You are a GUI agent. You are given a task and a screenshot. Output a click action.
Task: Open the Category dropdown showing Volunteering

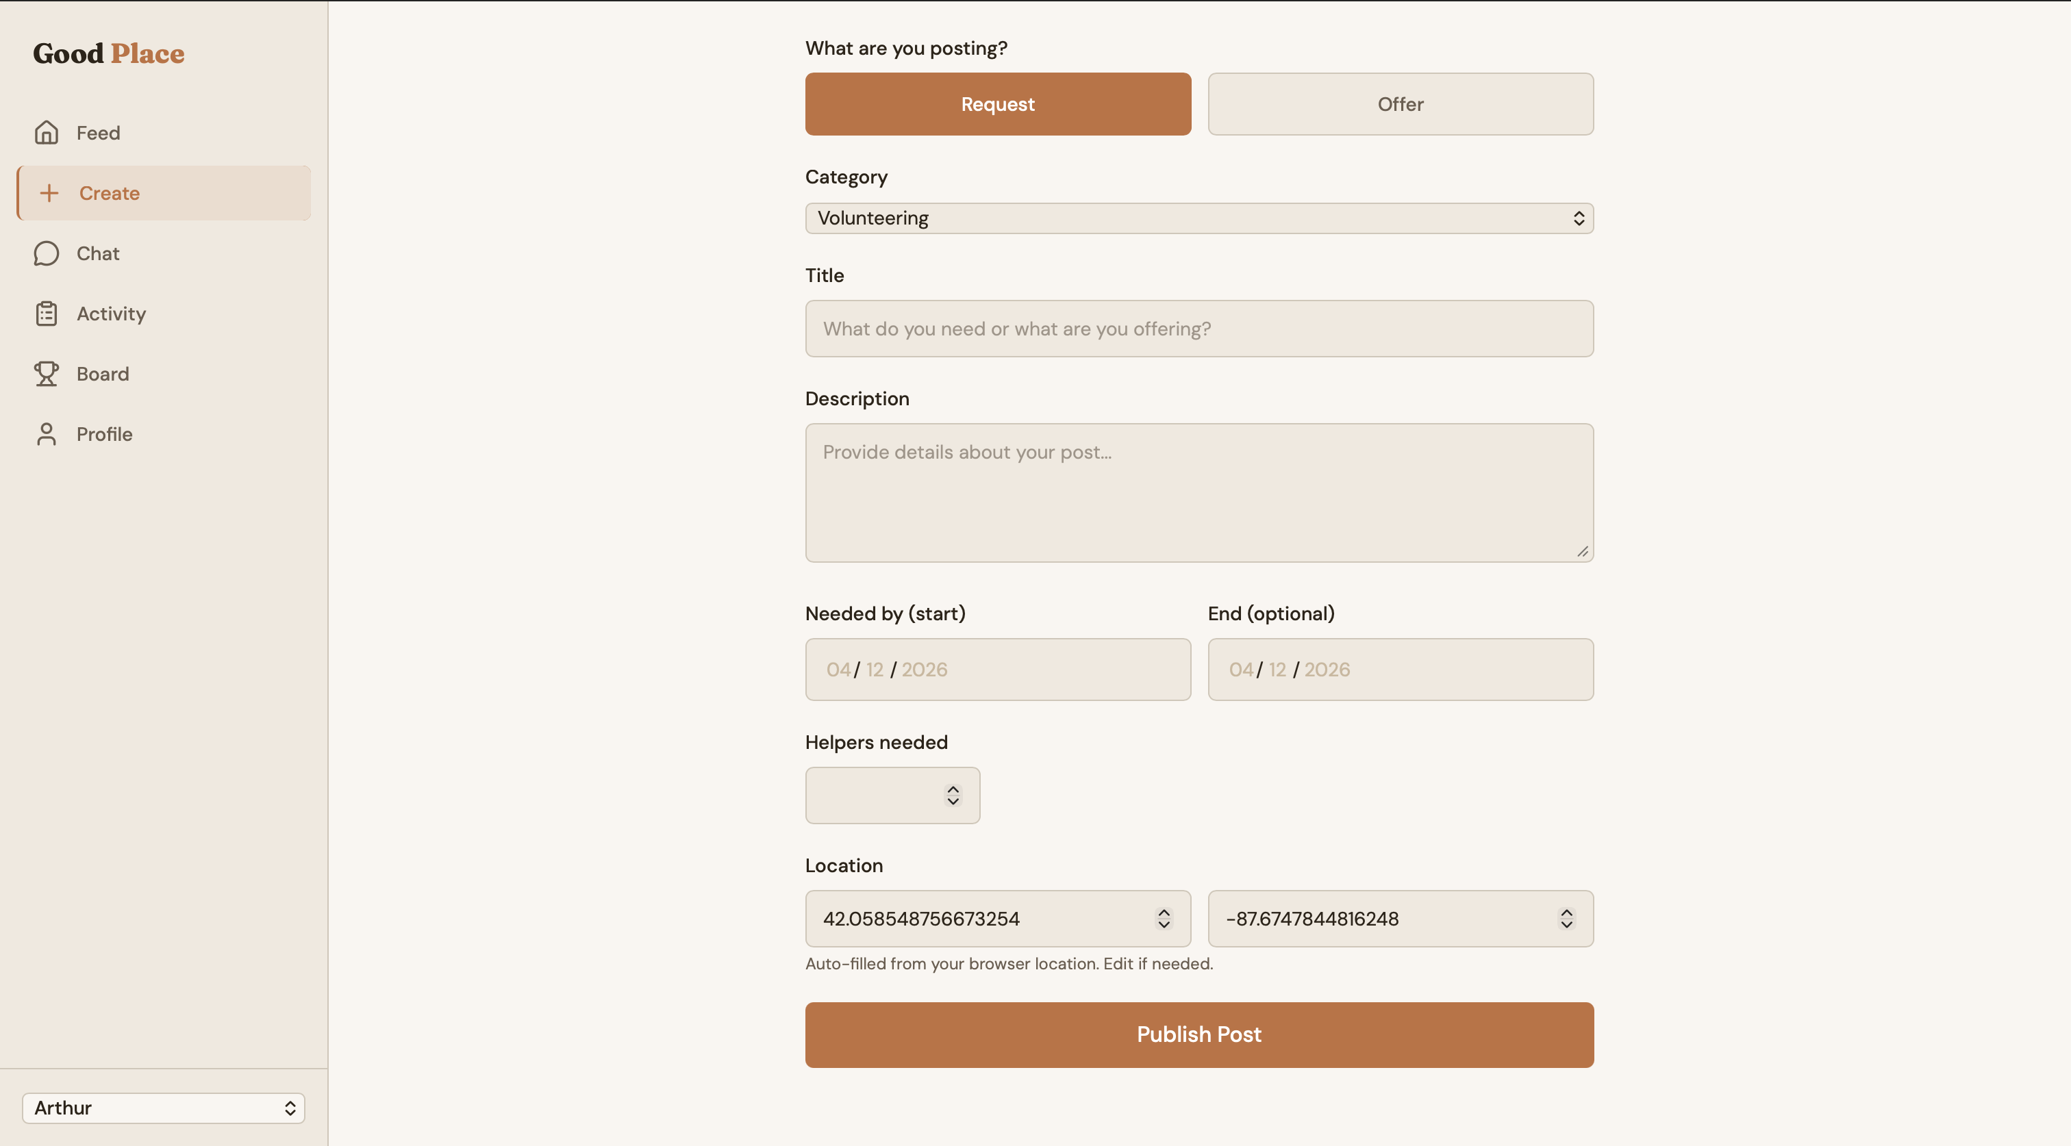[1198, 218]
